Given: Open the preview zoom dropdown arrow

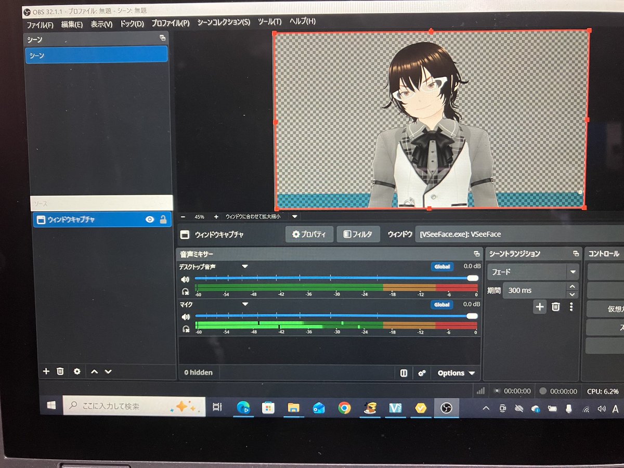Looking at the screenshot, I should pos(294,216).
